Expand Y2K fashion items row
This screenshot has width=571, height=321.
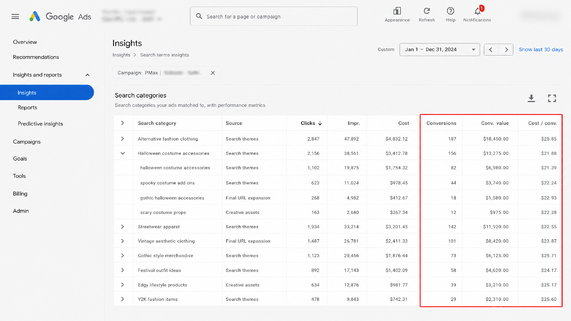coord(123,299)
